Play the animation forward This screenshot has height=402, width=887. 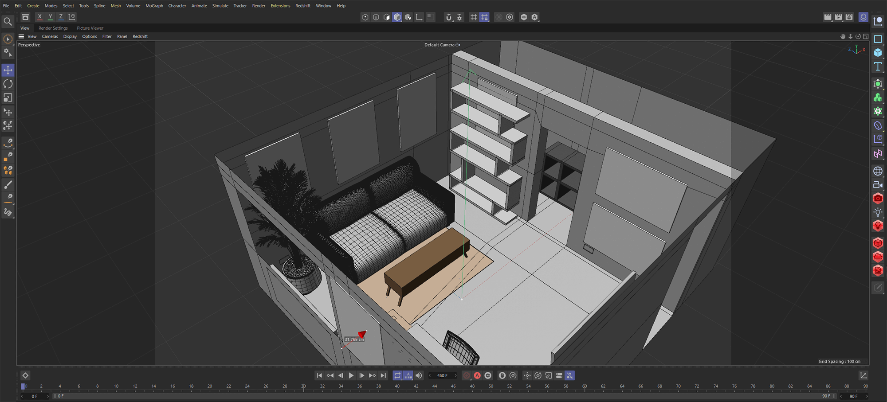(351, 375)
